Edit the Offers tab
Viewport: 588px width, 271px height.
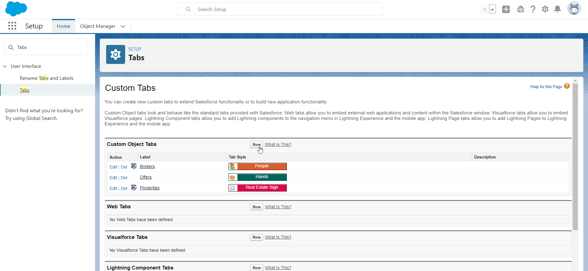click(113, 178)
